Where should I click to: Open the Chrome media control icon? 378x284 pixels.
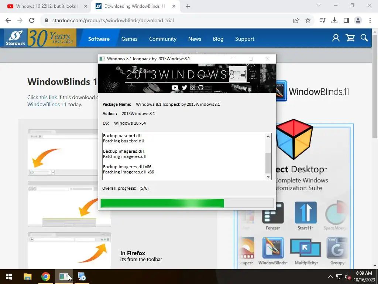pos(322,21)
